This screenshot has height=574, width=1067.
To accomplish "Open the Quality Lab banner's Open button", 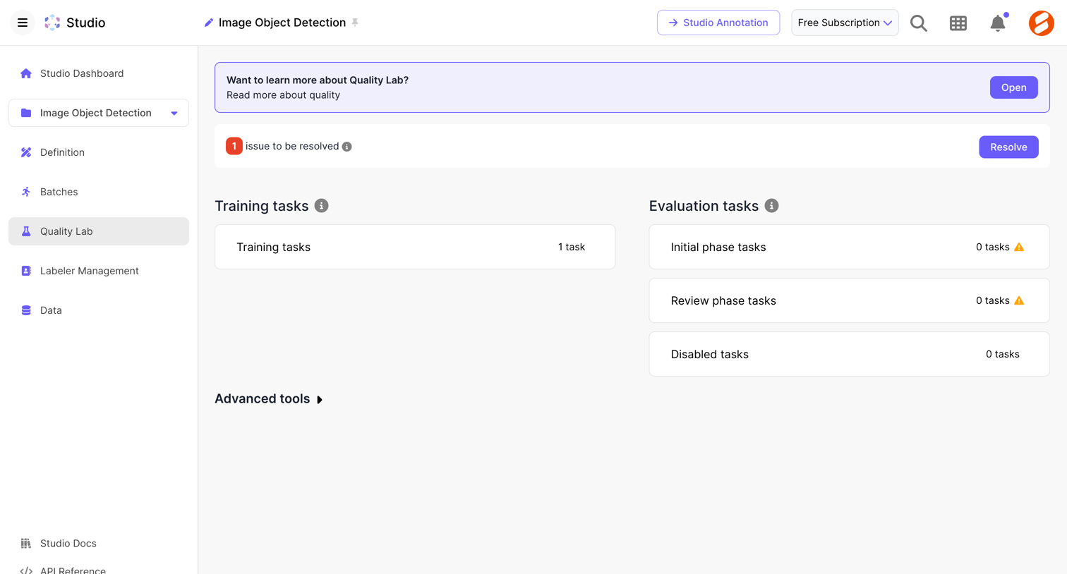I will (1013, 87).
